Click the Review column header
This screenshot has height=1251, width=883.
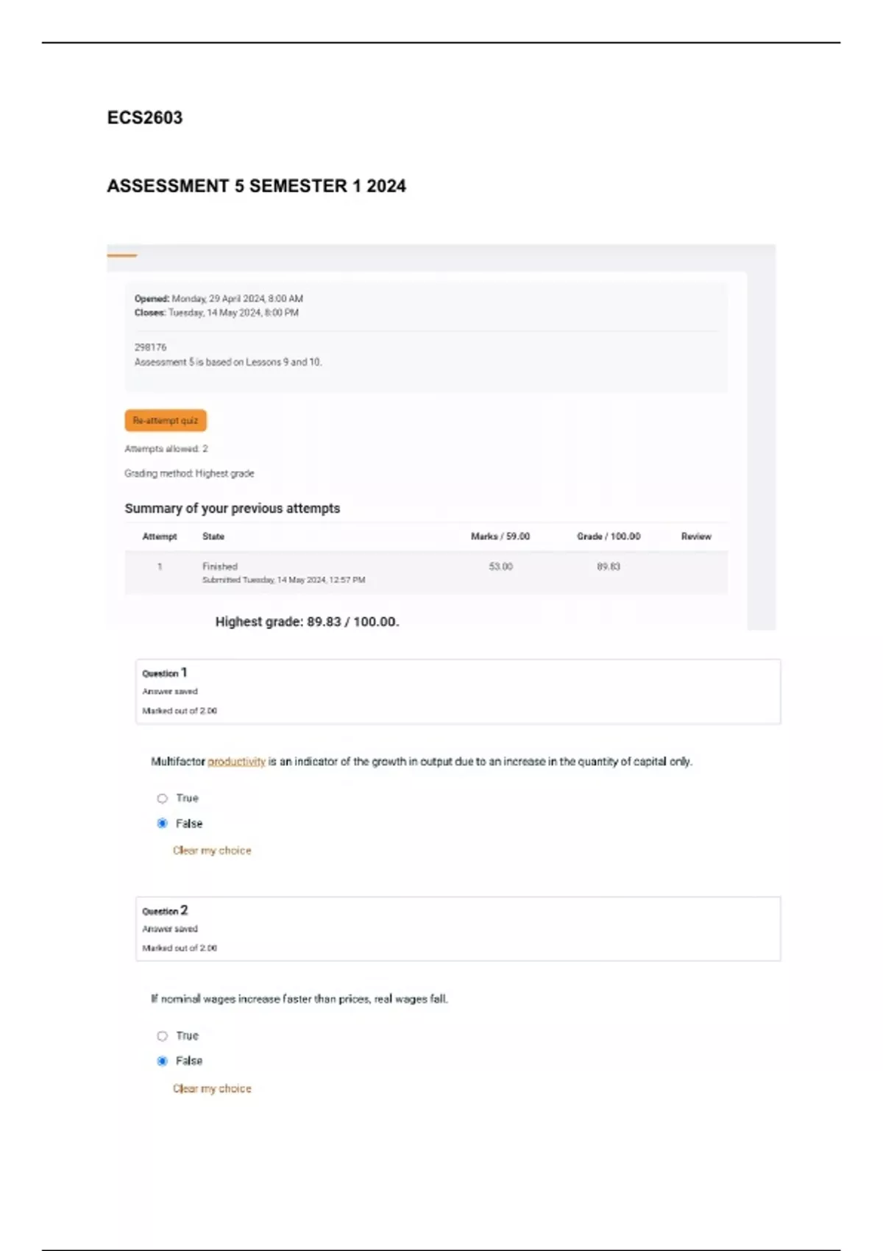[695, 536]
